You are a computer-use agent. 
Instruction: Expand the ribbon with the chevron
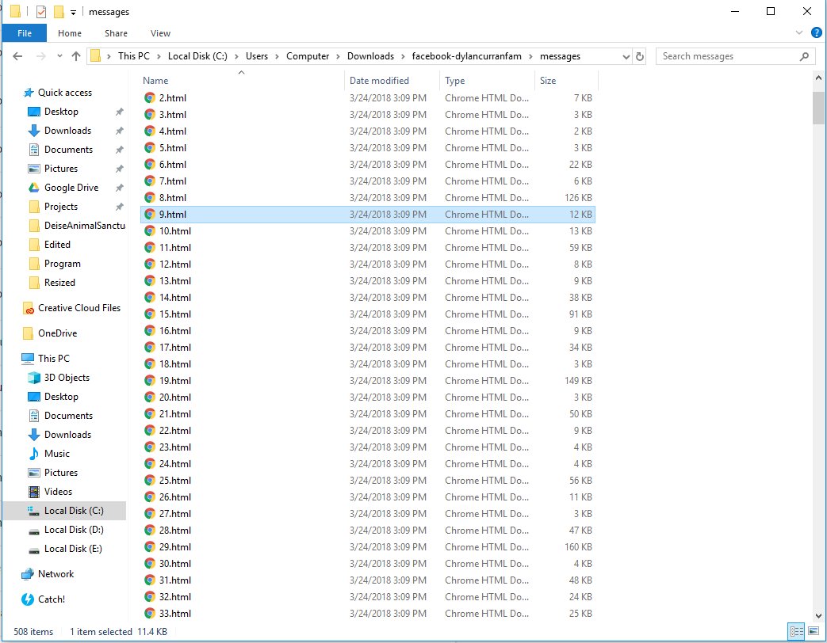tap(799, 32)
